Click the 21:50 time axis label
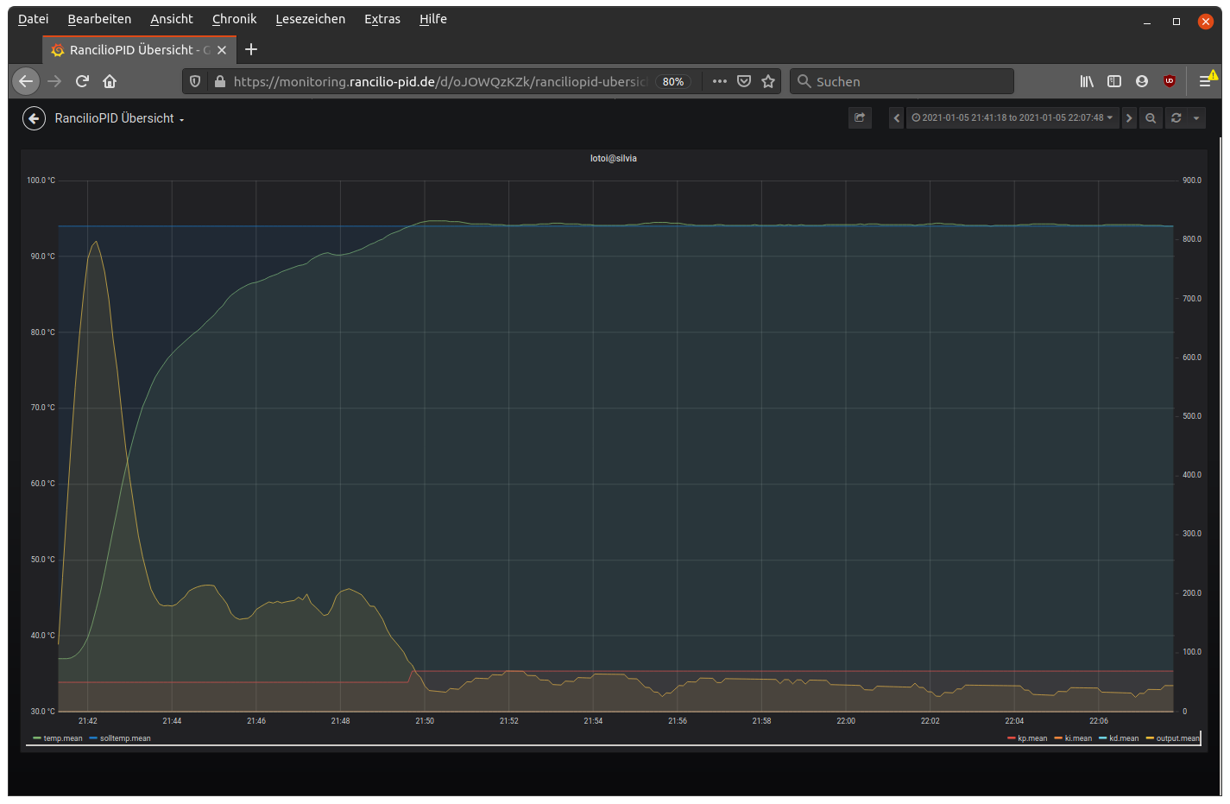 [x=425, y=721]
